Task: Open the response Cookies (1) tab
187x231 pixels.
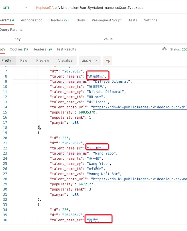Action: tap(19, 49)
